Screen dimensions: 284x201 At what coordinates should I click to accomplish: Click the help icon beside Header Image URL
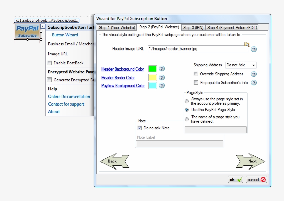point(254,49)
